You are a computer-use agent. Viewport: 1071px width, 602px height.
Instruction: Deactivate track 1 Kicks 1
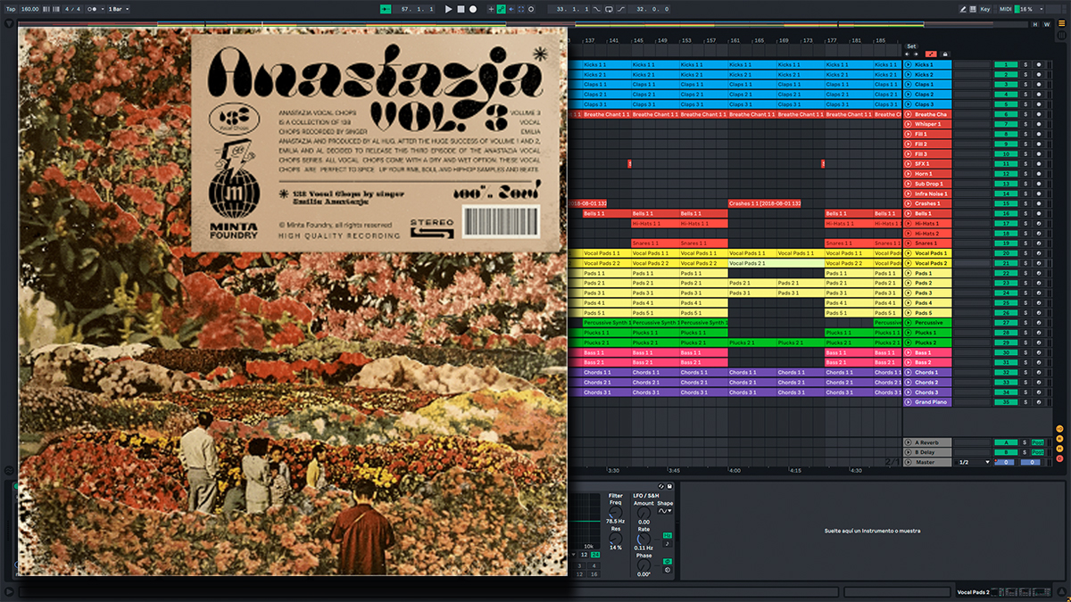(x=1006, y=65)
